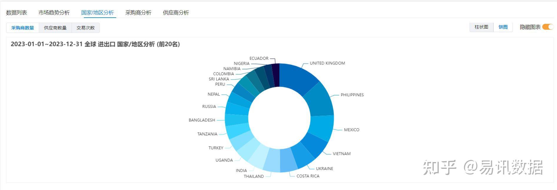Screen dimensions: 557x190
Task: Show data by 交易次数
Action: click(x=86, y=28)
